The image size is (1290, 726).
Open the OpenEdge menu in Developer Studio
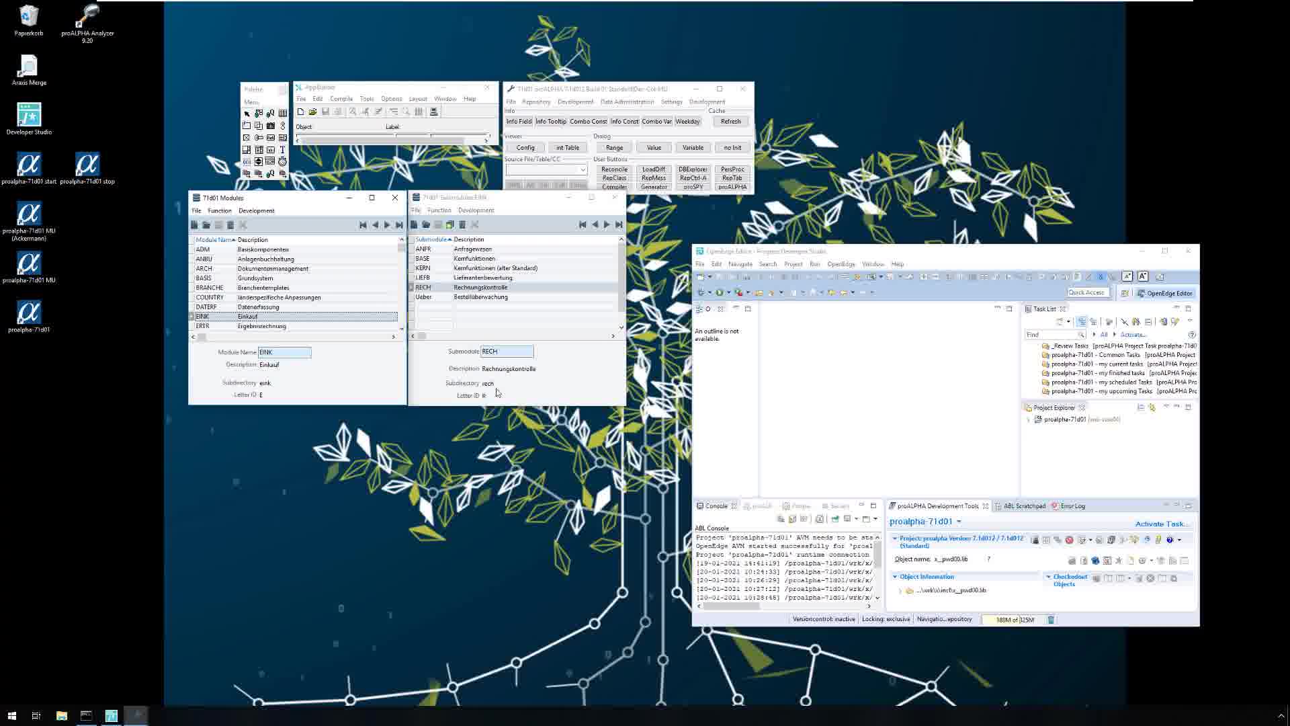coord(841,264)
